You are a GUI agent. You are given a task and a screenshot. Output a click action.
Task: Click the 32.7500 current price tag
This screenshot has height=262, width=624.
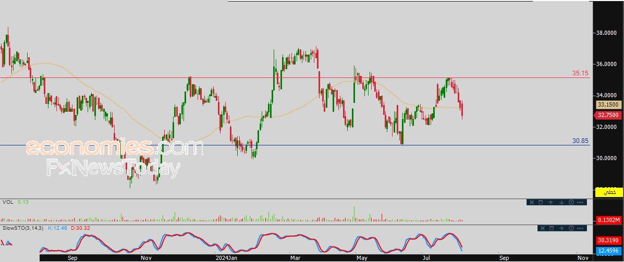click(608, 115)
